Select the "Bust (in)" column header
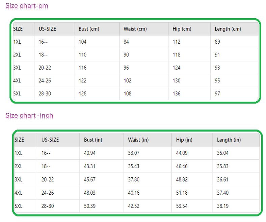 tap(93, 140)
